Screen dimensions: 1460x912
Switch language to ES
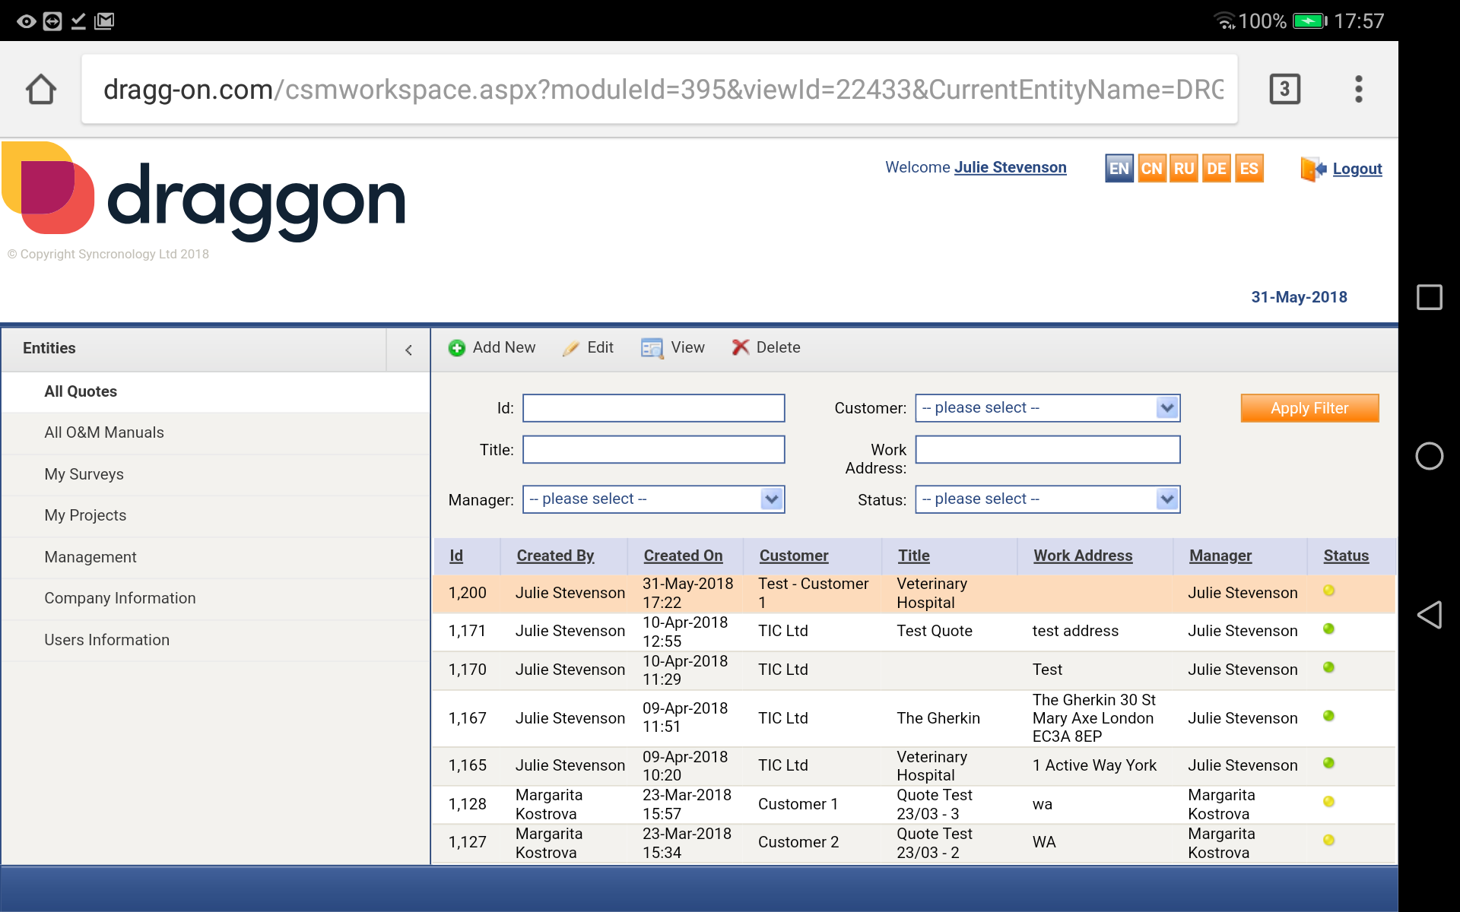pyautogui.click(x=1249, y=169)
